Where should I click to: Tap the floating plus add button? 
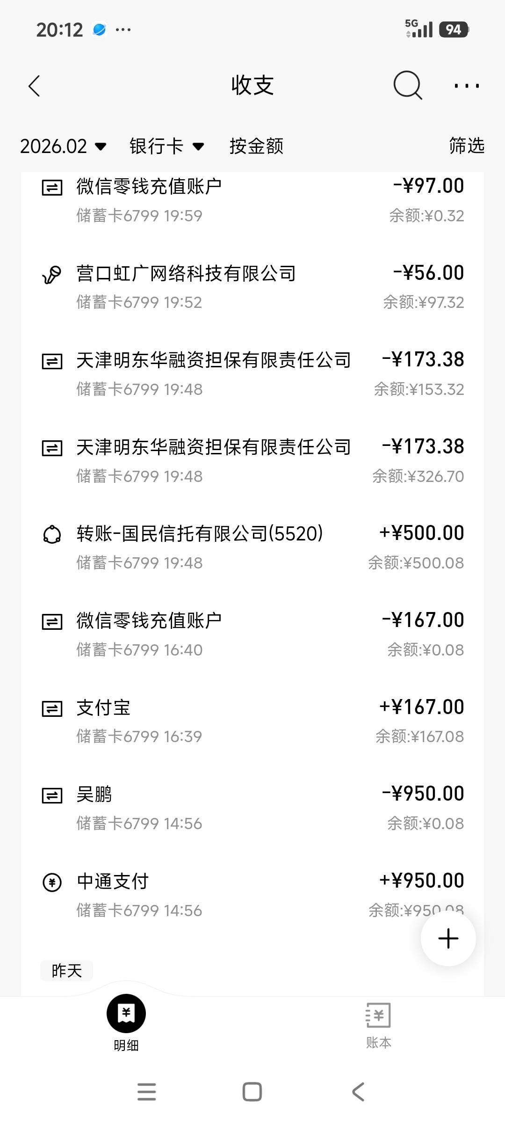point(448,938)
